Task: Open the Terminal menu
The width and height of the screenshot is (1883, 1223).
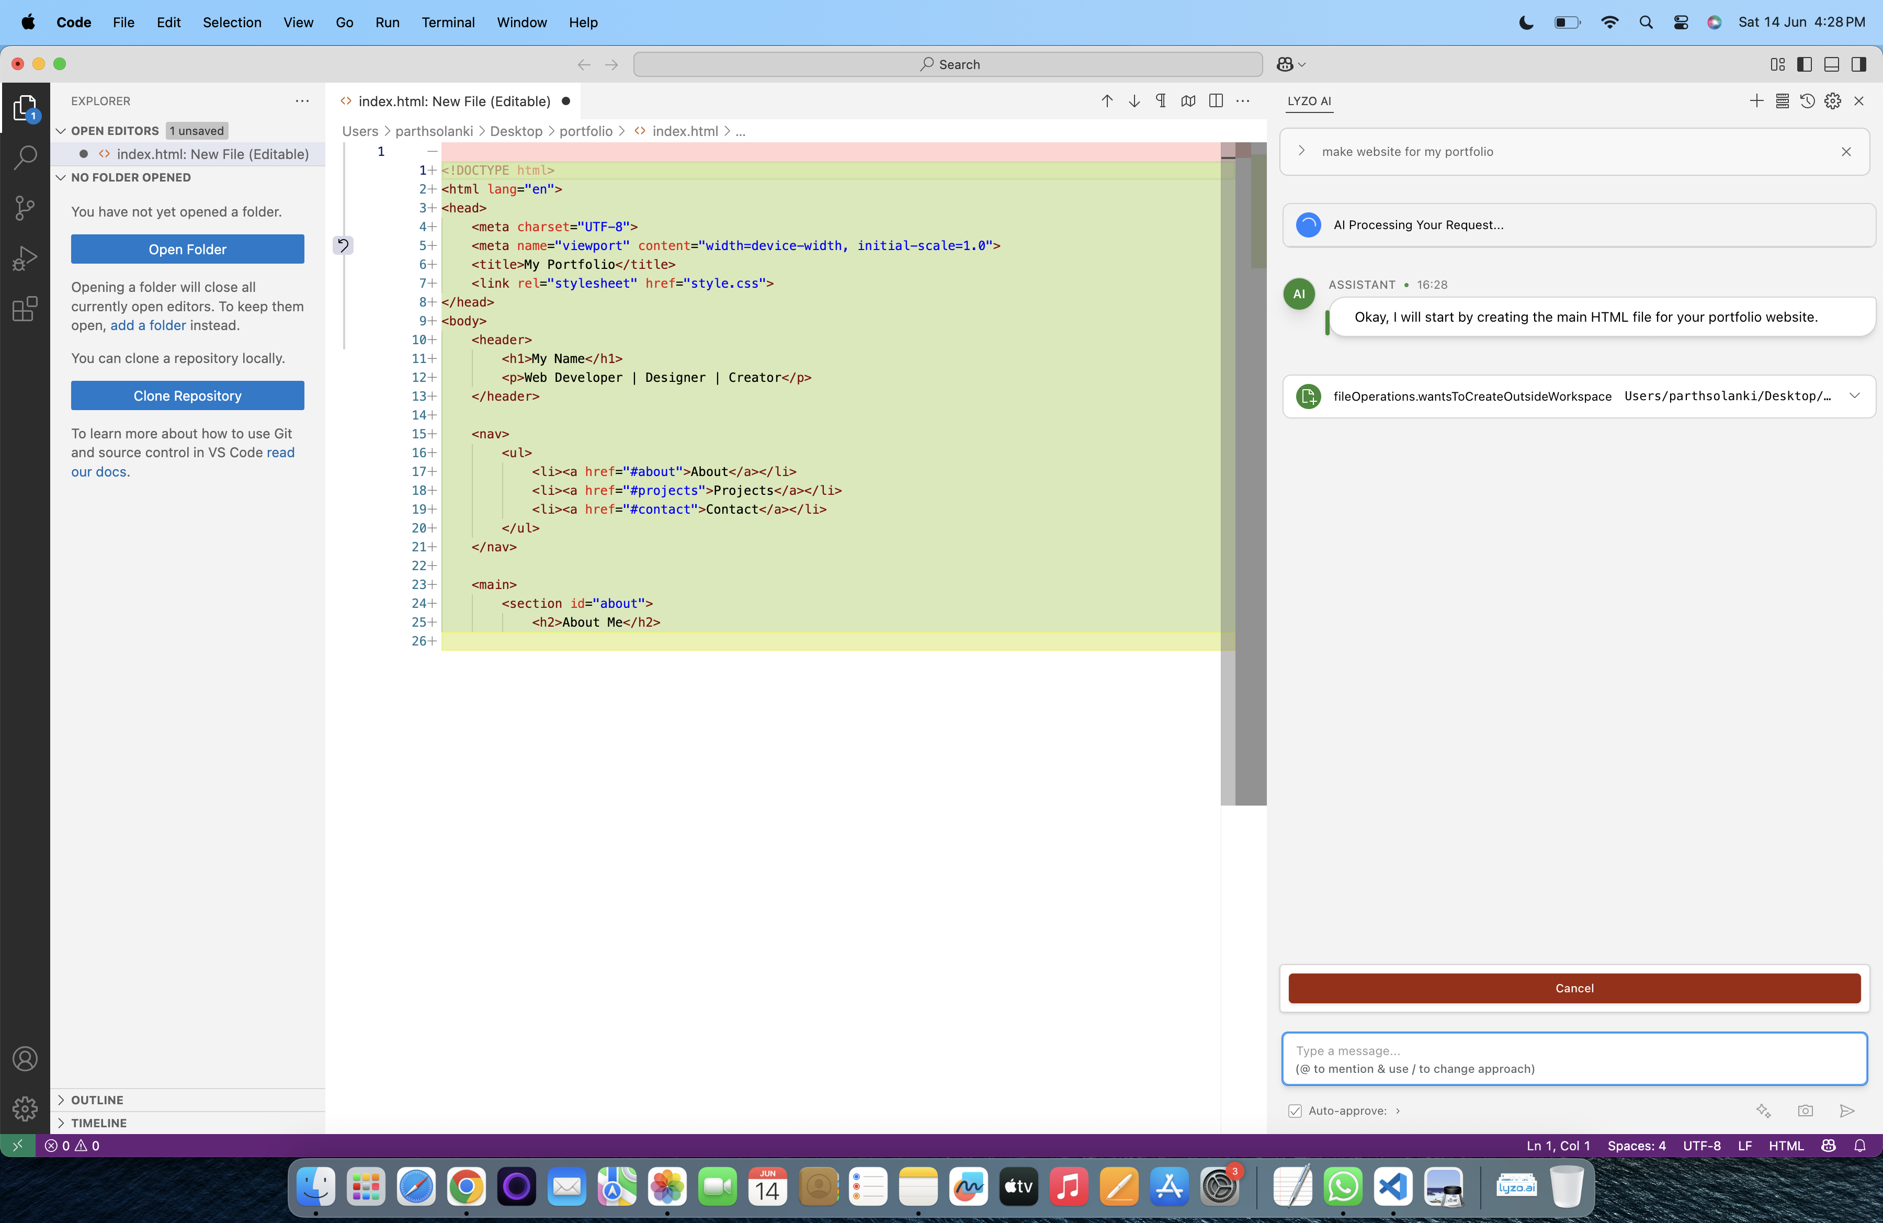Action: pos(448,22)
